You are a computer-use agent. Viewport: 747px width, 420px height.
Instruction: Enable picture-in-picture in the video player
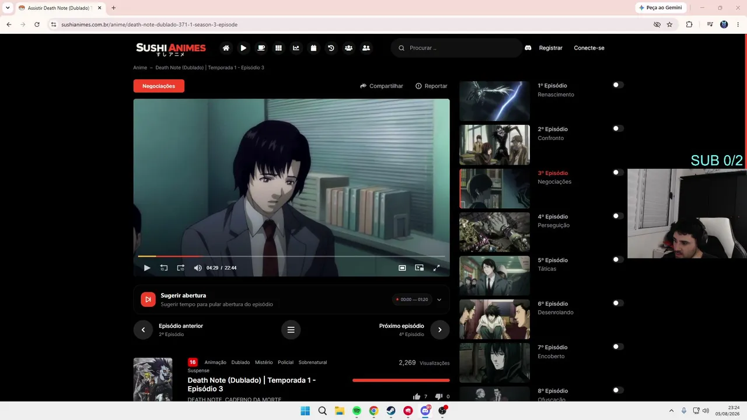419,268
